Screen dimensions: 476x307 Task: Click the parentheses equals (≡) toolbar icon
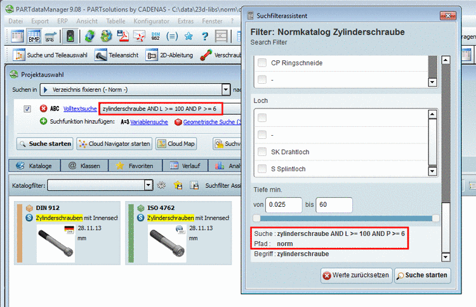tap(172, 36)
